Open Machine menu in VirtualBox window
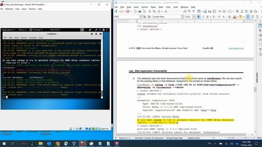Viewport: 262px width, 147px height. pos(9,9)
